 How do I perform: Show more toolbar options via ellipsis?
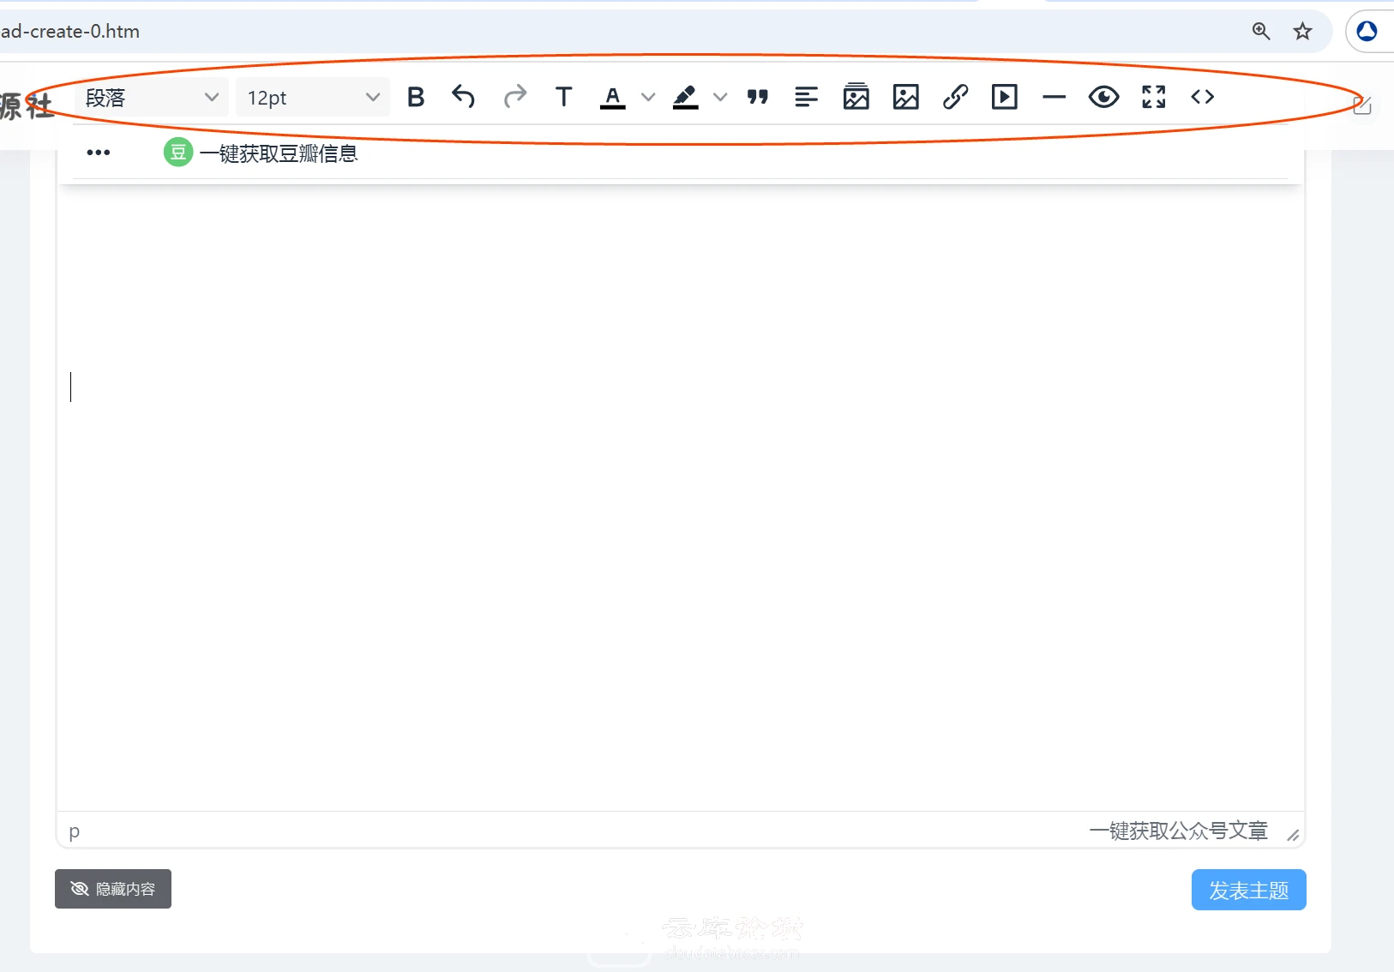99,153
